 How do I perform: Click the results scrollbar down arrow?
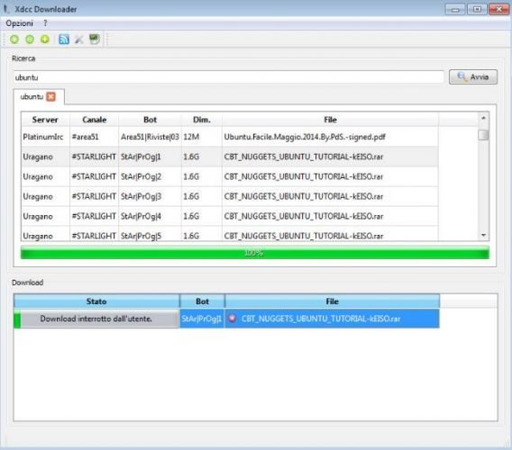pyautogui.click(x=483, y=236)
